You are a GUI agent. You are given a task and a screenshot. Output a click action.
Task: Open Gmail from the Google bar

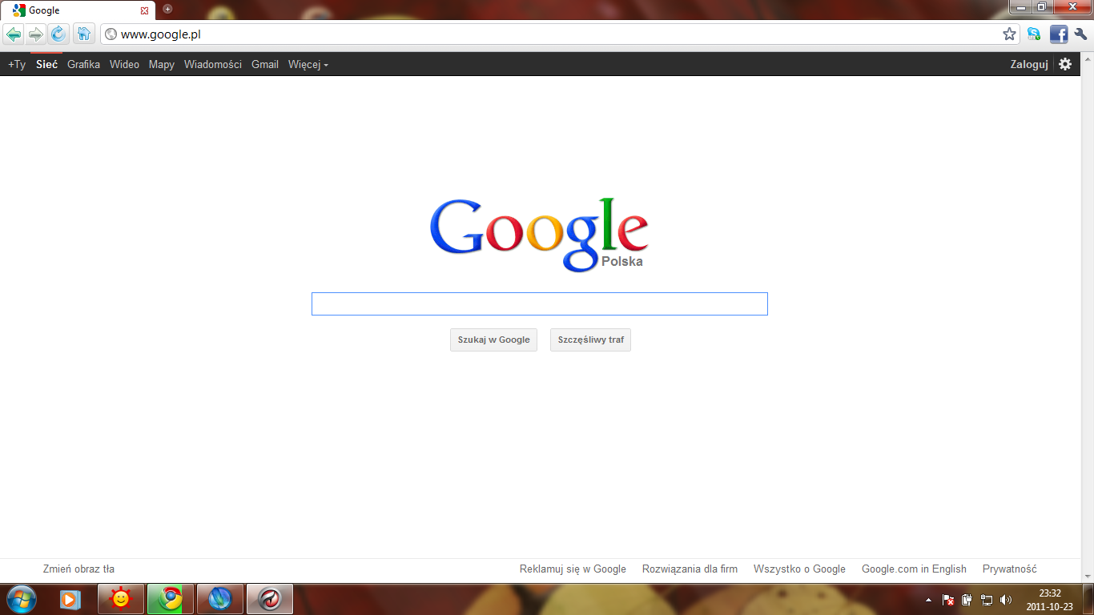(265, 65)
